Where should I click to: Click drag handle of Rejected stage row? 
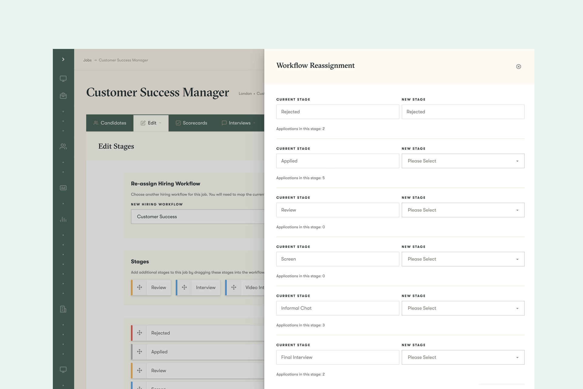point(139,333)
